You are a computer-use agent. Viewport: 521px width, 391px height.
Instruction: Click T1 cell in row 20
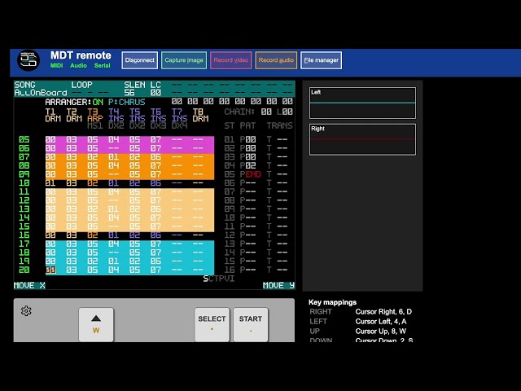pyautogui.click(x=50, y=270)
